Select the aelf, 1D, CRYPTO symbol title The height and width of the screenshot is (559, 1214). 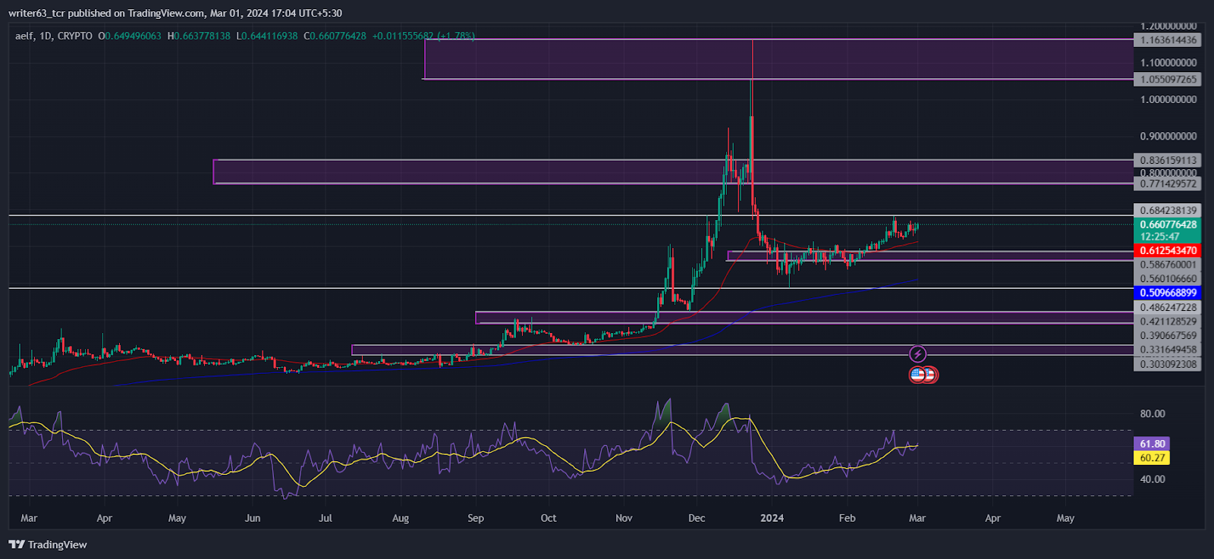click(x=54, y=36)
